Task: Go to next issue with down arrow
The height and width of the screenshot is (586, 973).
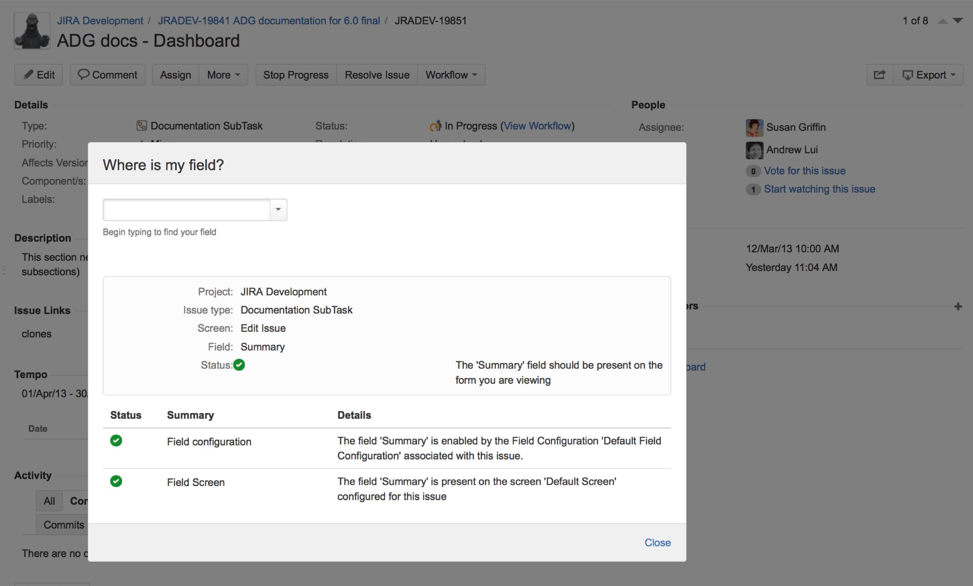Action: point(957,21)
